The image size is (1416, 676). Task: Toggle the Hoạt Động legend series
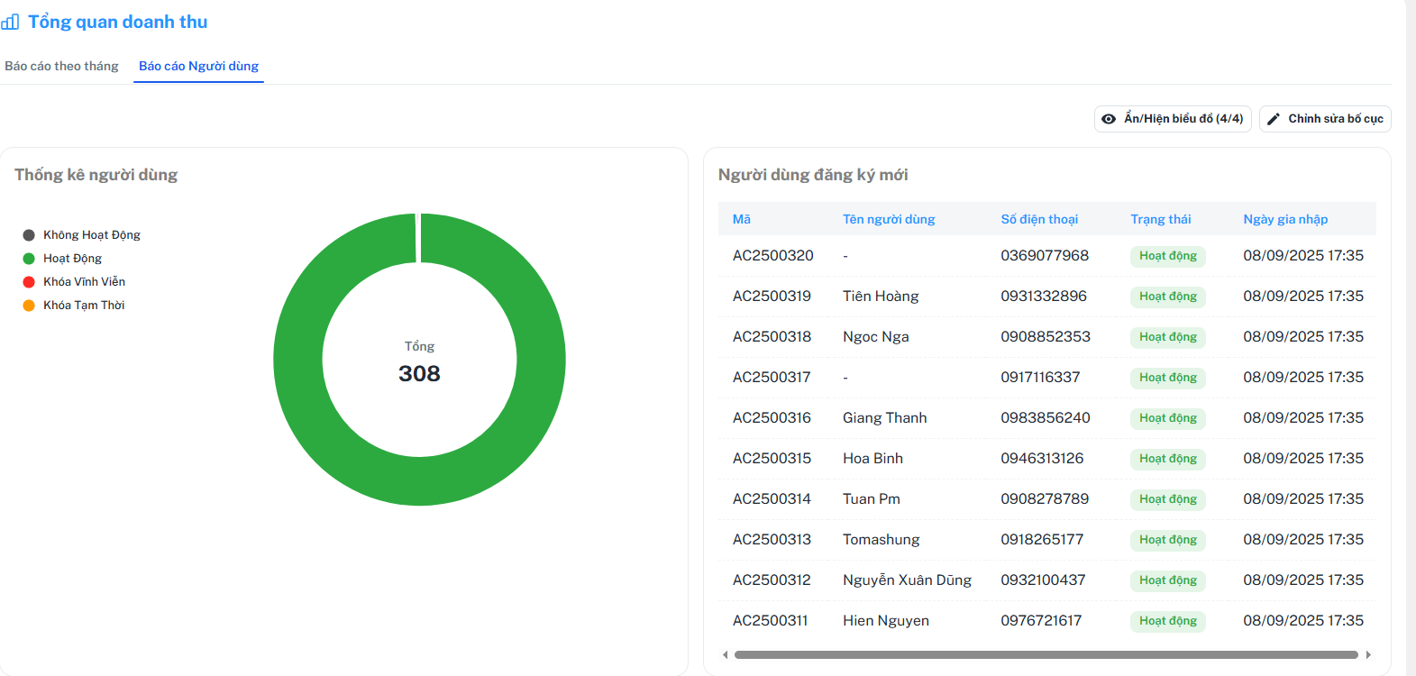(72, 259)
